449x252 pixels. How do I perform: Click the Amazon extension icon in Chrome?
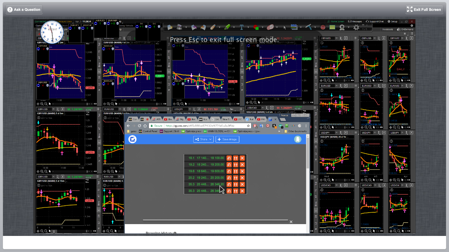click(x=274, y=126)
